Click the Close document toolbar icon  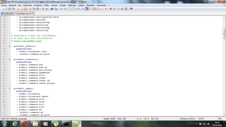pos(17,9)
